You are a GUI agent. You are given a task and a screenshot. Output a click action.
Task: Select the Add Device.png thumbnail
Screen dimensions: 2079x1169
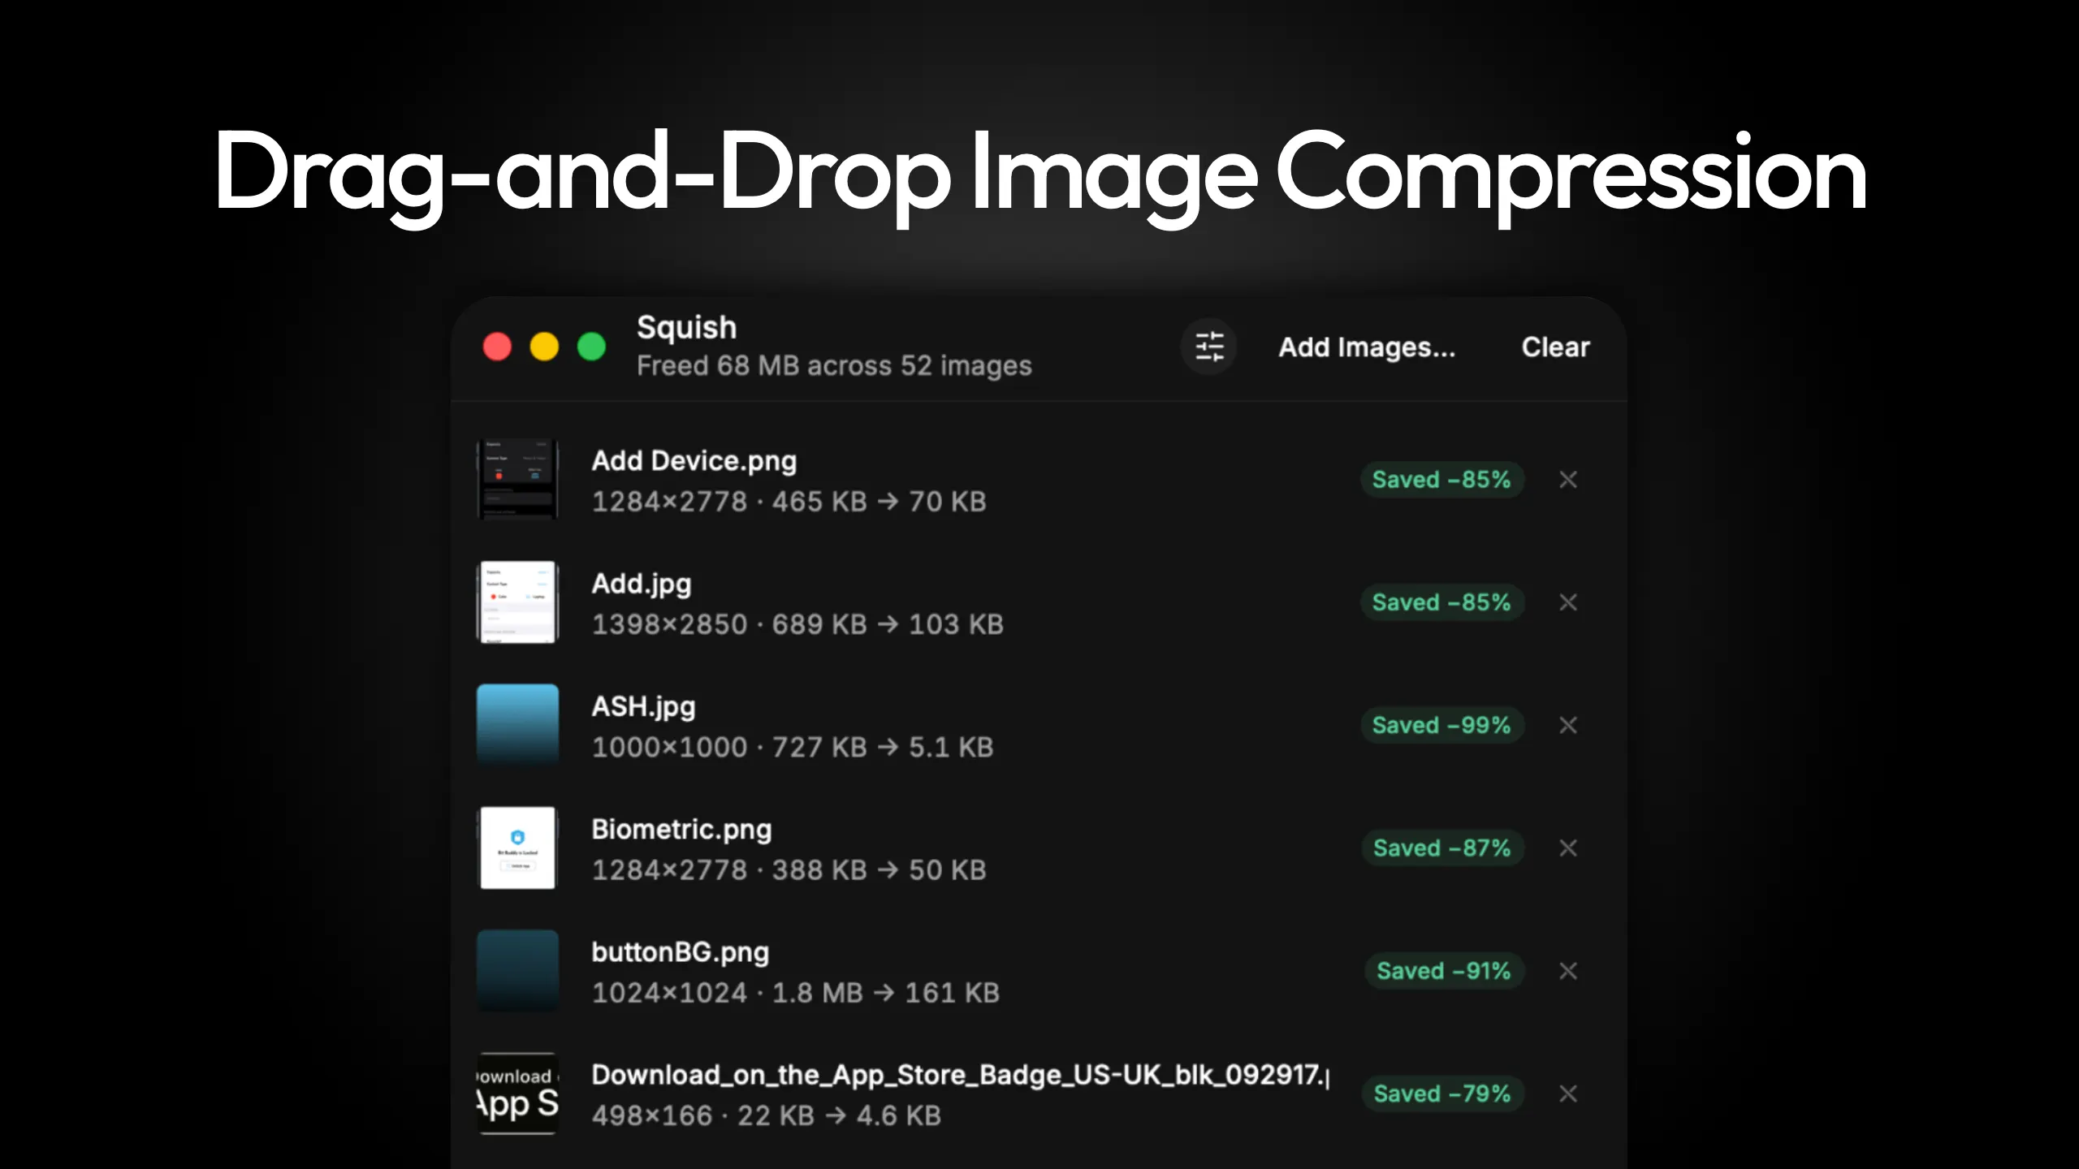(x=517, y=480)
